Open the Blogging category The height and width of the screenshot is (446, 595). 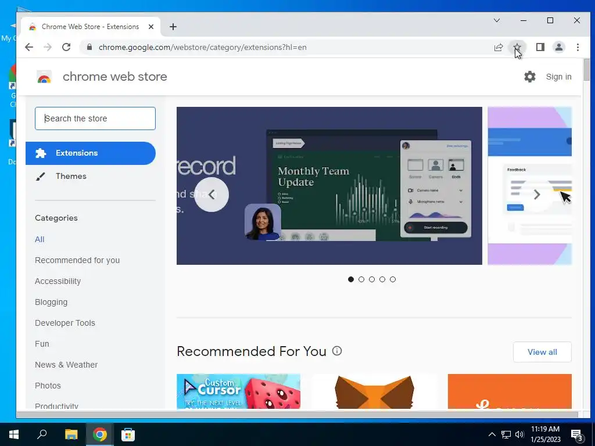click(51, 302)
